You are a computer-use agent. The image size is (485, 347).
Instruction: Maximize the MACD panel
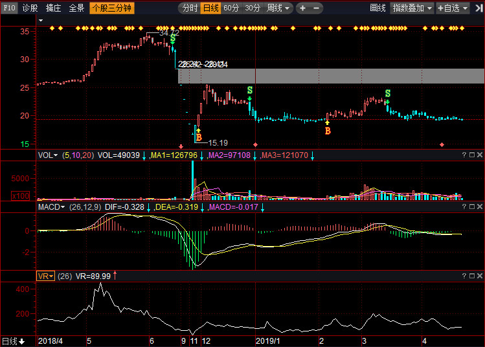[471, 207]
